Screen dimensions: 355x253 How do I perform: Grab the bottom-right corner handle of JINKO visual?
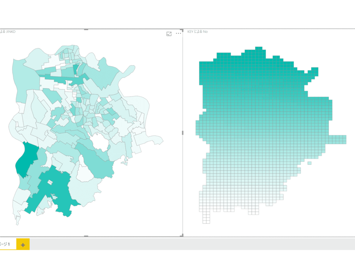(x=182, y=236)
